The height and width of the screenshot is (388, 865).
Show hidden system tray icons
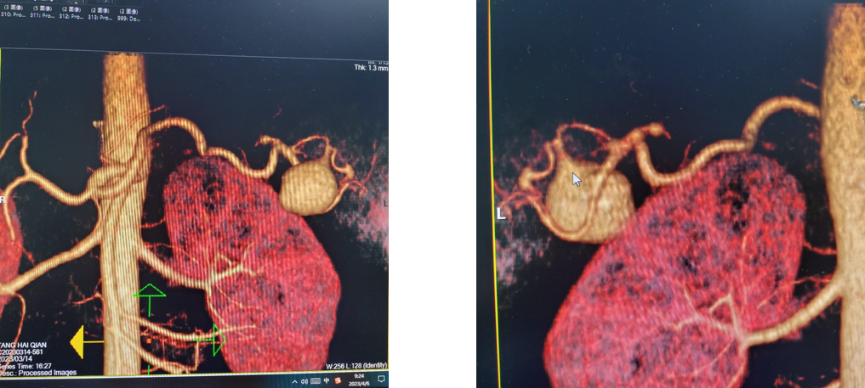tap(295, 381)
